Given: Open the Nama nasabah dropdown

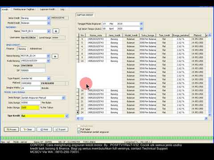Looking at the screenshot, I should 49,31.
